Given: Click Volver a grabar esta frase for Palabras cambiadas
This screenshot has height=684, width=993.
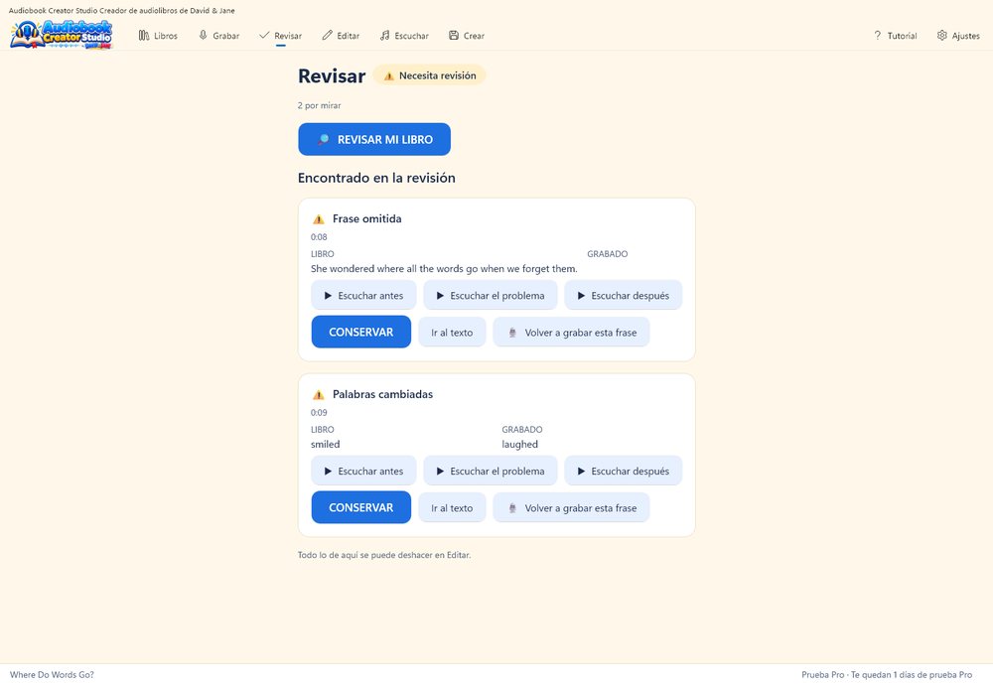Looking at the screenshot, I should click(571, 507).
